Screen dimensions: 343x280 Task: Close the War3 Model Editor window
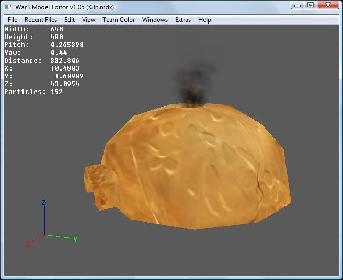328,5
